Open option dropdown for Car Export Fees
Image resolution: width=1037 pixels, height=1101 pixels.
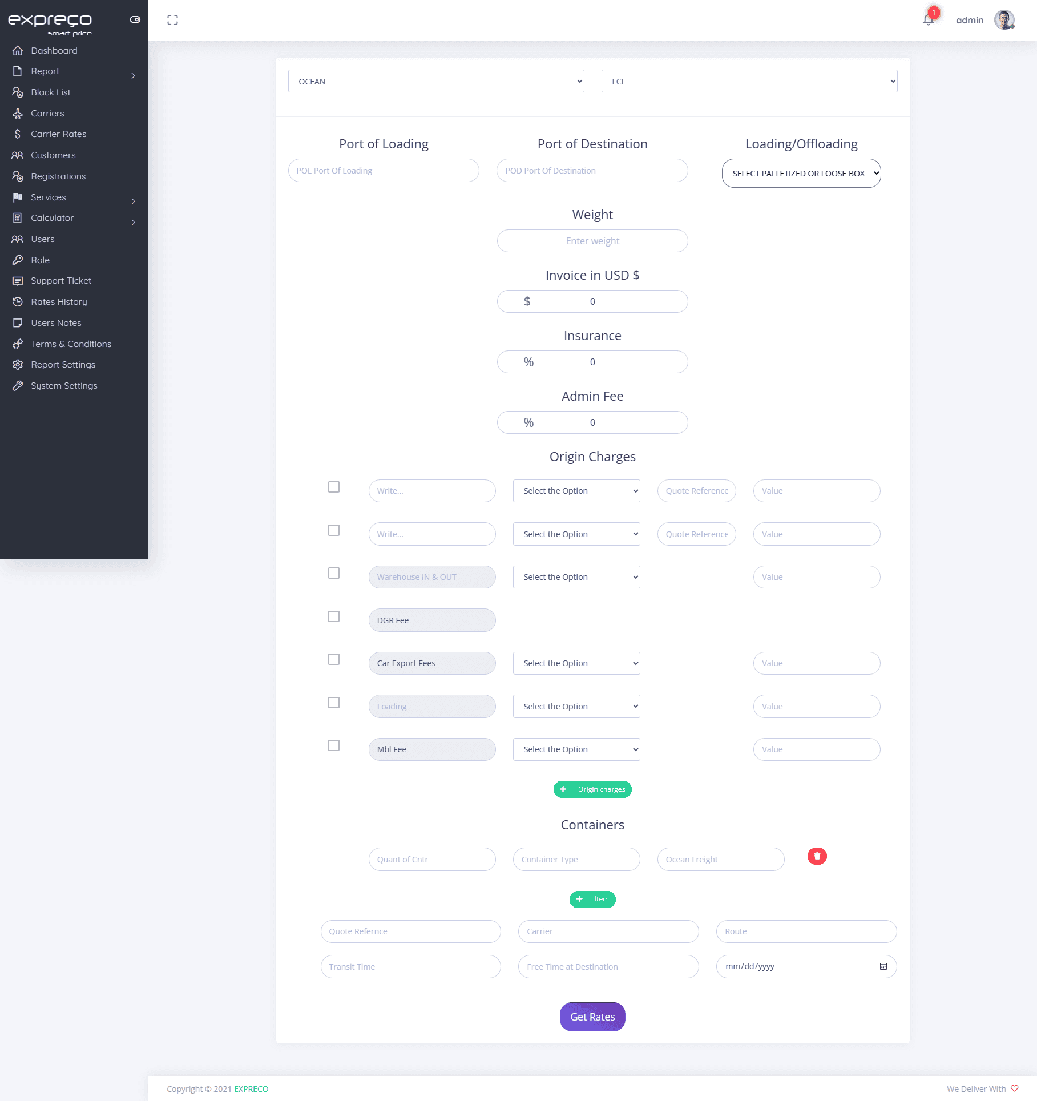pyautogui.click(x=576, y=663)
